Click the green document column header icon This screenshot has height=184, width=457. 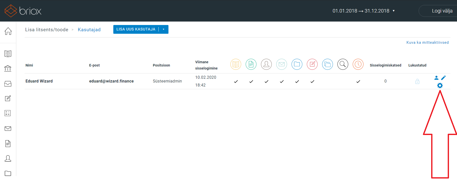251,64
